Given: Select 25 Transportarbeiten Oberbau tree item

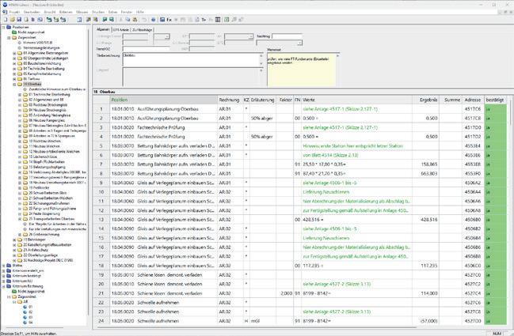Looking at the screenshot, I should click(x=51, y=219).
